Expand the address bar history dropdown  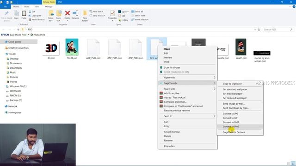255,30
